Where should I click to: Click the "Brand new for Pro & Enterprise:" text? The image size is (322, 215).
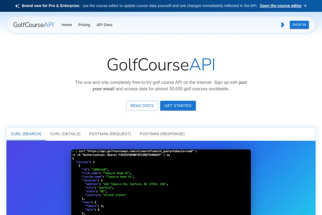coord(51,6)
